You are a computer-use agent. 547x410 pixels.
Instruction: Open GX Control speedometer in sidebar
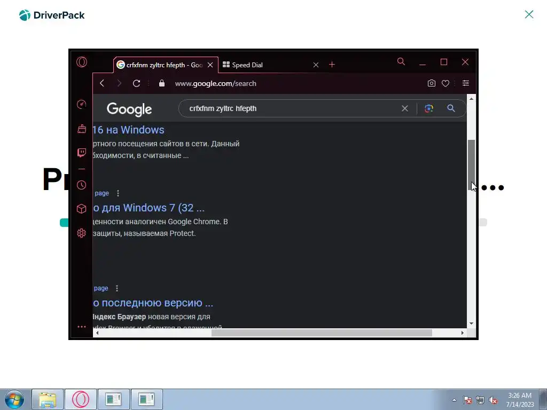[x=82, y=104]
